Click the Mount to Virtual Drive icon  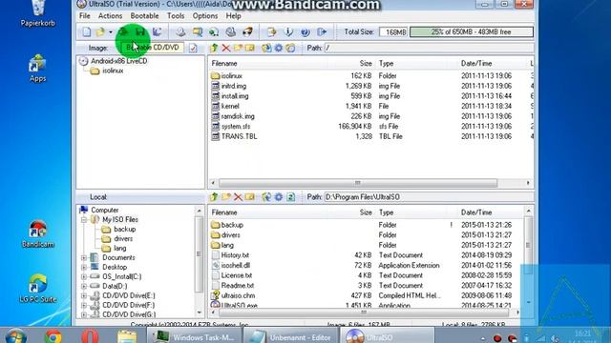point(231,31)
